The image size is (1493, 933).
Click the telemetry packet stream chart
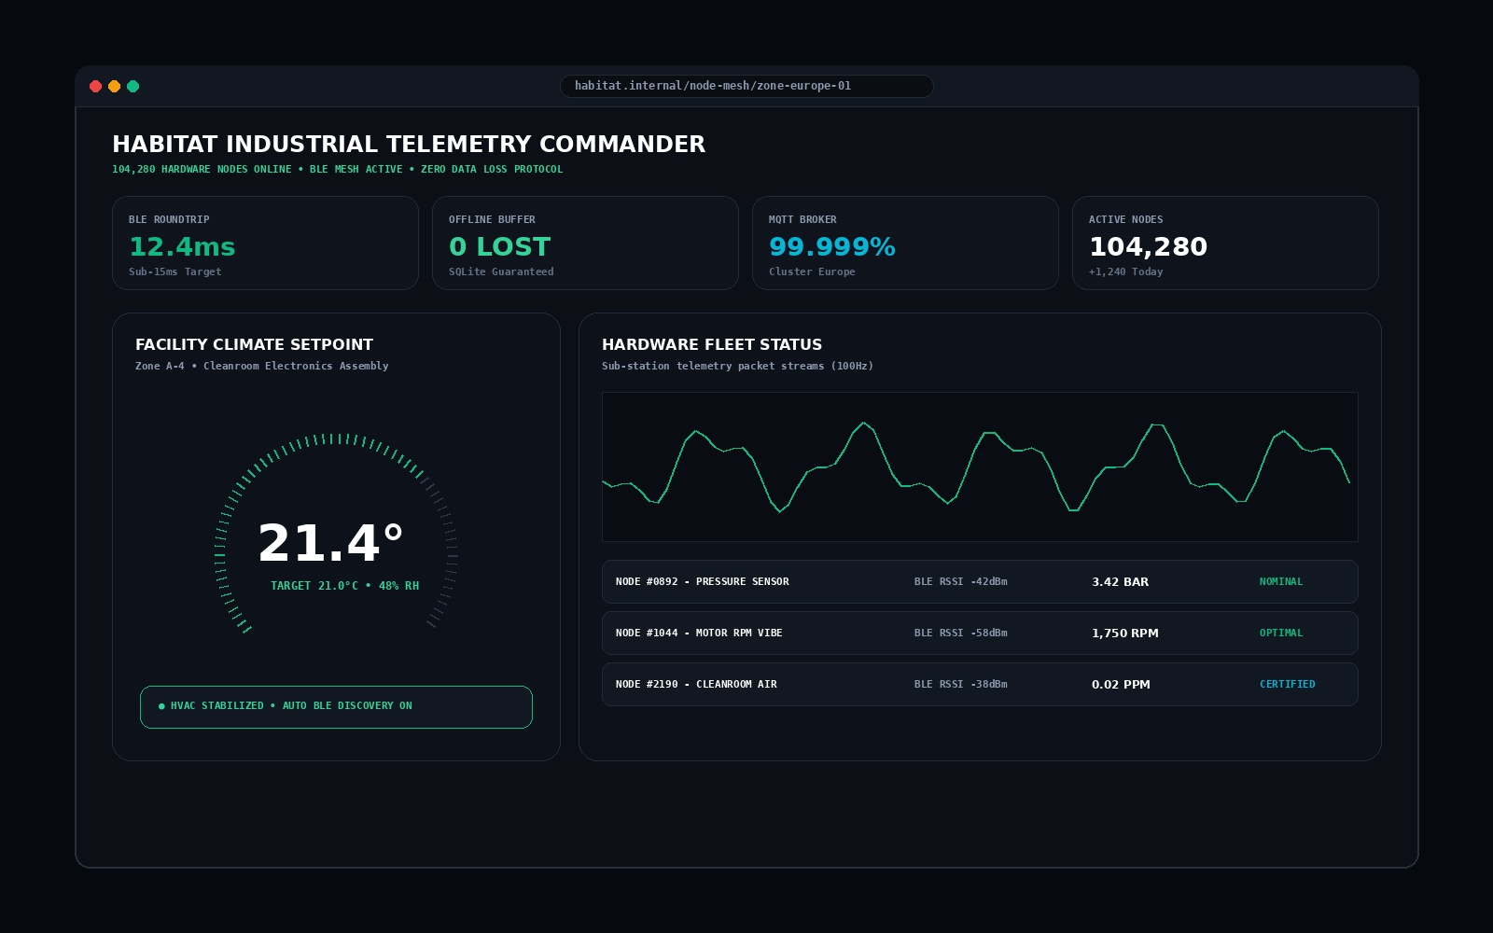[980, 466]
